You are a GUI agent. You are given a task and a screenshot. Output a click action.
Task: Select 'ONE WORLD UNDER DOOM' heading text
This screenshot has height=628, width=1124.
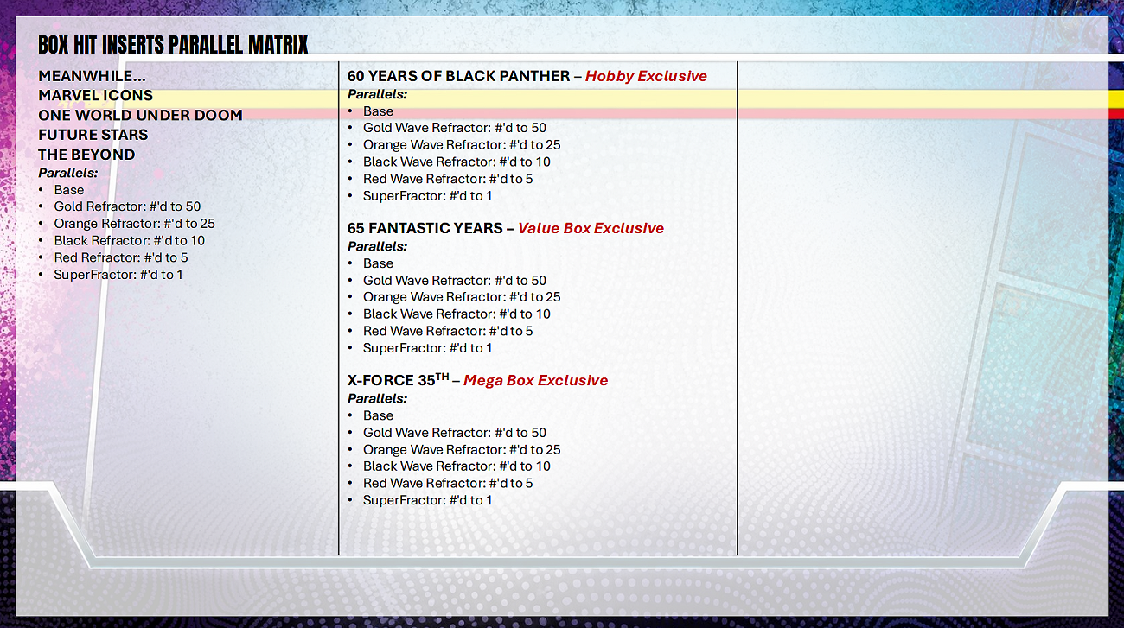(141, 116)
